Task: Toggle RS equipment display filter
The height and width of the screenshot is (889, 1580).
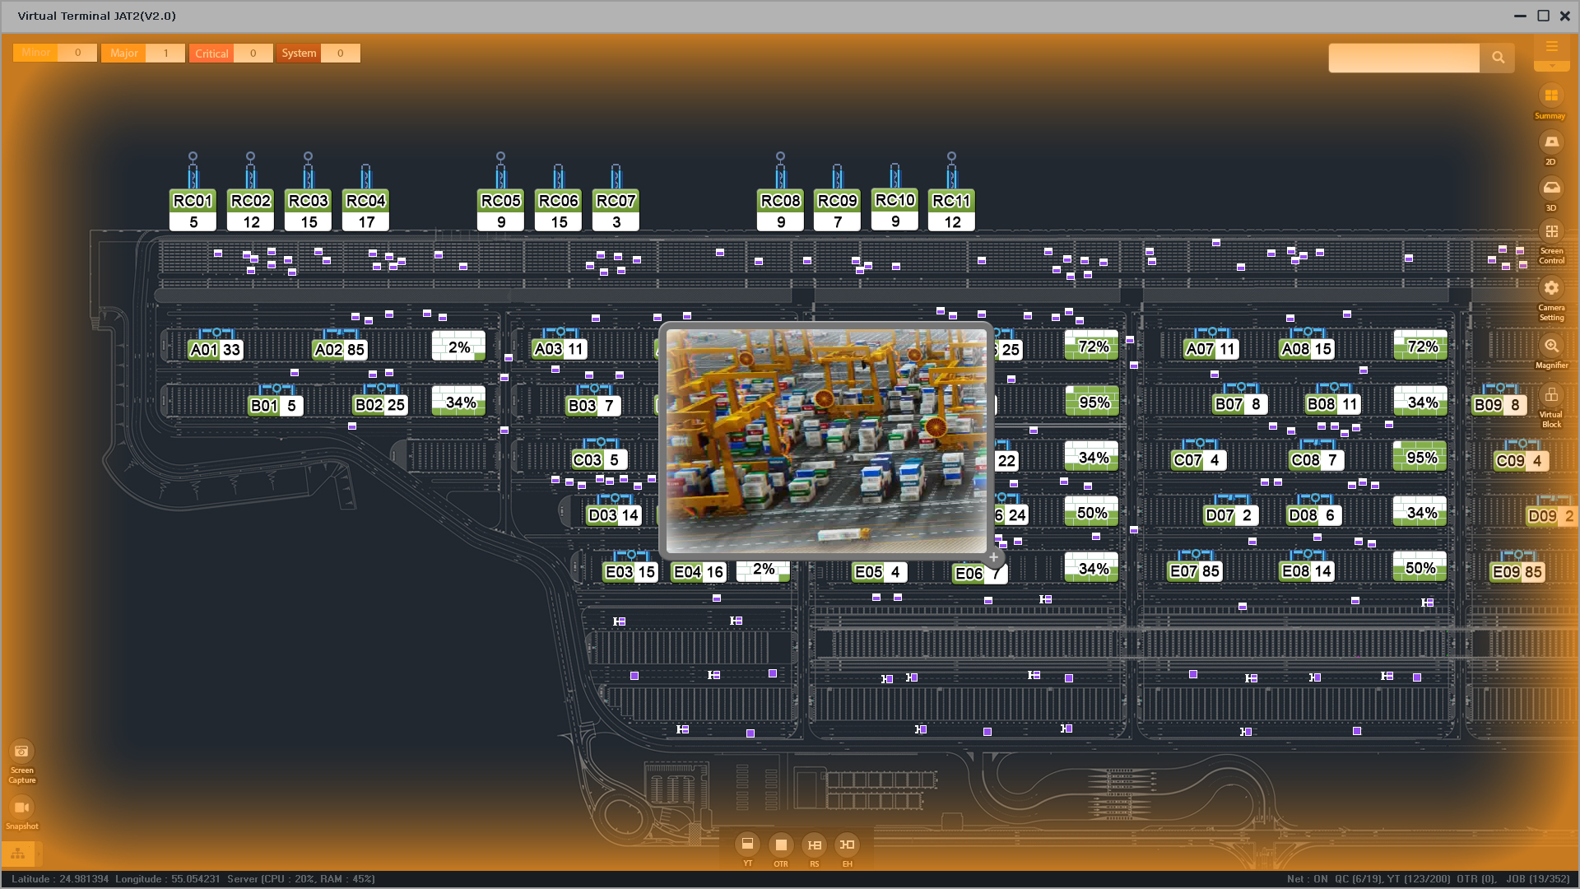Action: click(814, 845)
